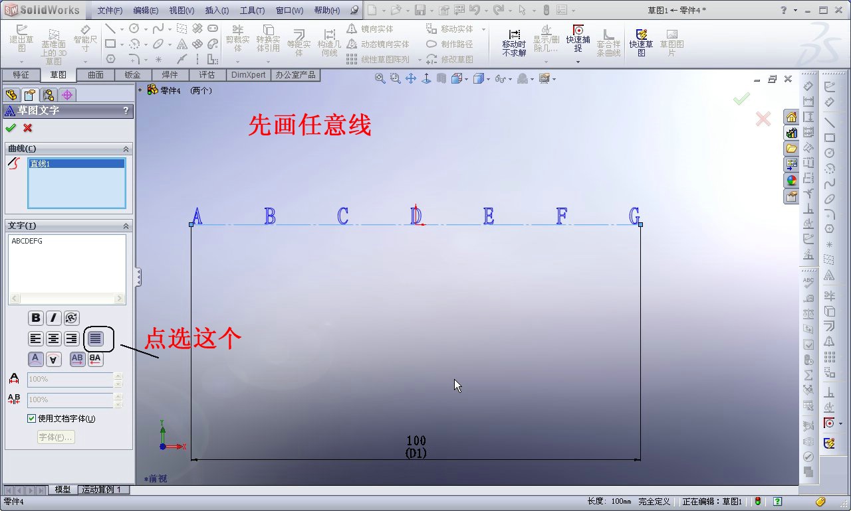851x511 pixels.
Task: Click 智能尺寸 smart dimension tool
Action: (x=85, y=39)
